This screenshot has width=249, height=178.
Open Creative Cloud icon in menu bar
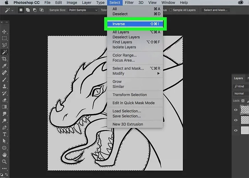240,3
